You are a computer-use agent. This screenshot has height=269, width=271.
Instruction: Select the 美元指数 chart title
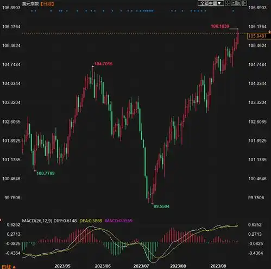tap(30, 4)
